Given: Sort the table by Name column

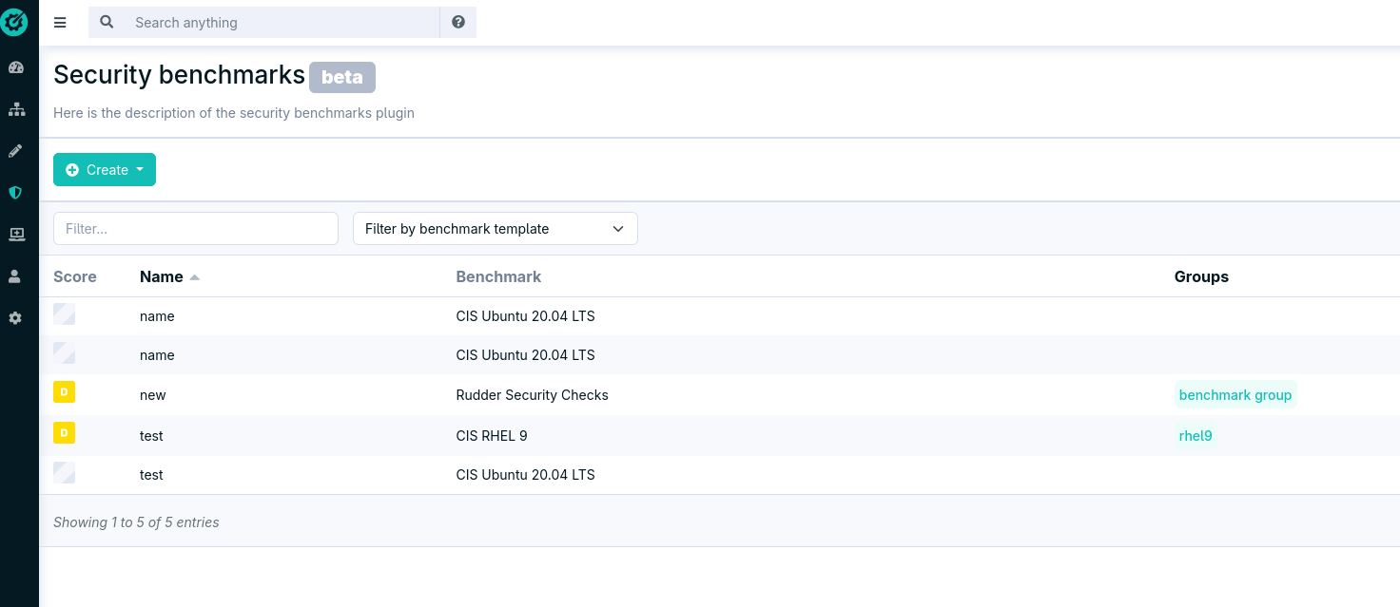Looking at the screenshot, I should [x=162, y=276].
